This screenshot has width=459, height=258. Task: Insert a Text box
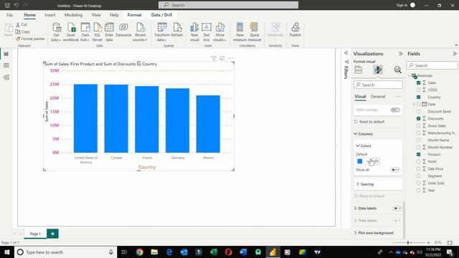point(207,32)
